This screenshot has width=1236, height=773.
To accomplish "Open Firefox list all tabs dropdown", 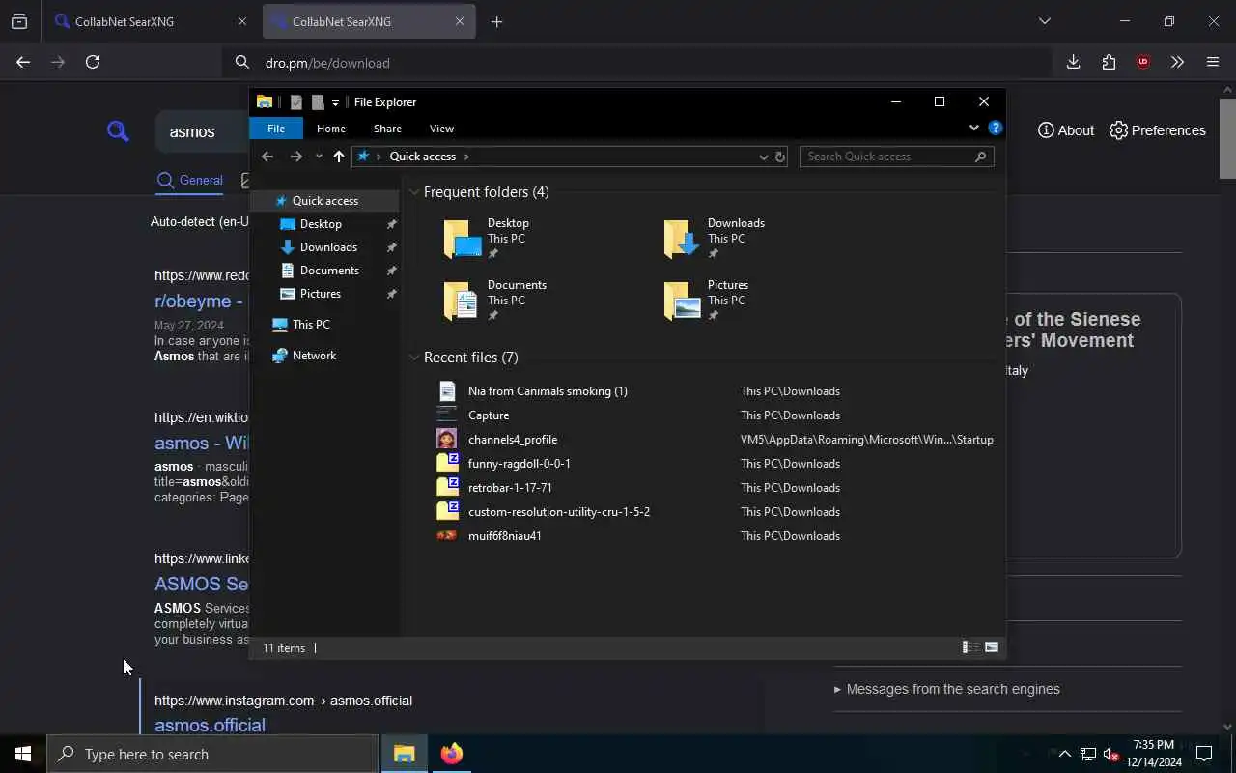I will [1044, 21].
